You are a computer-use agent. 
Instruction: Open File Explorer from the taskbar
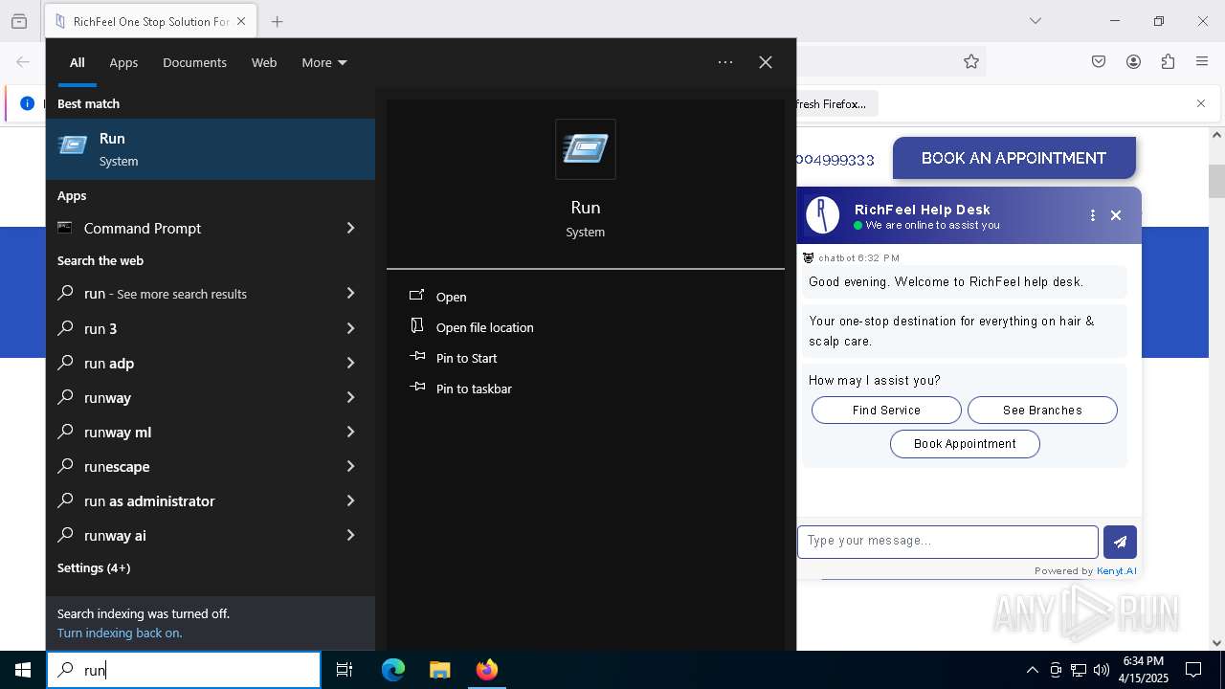pos(439,670)
